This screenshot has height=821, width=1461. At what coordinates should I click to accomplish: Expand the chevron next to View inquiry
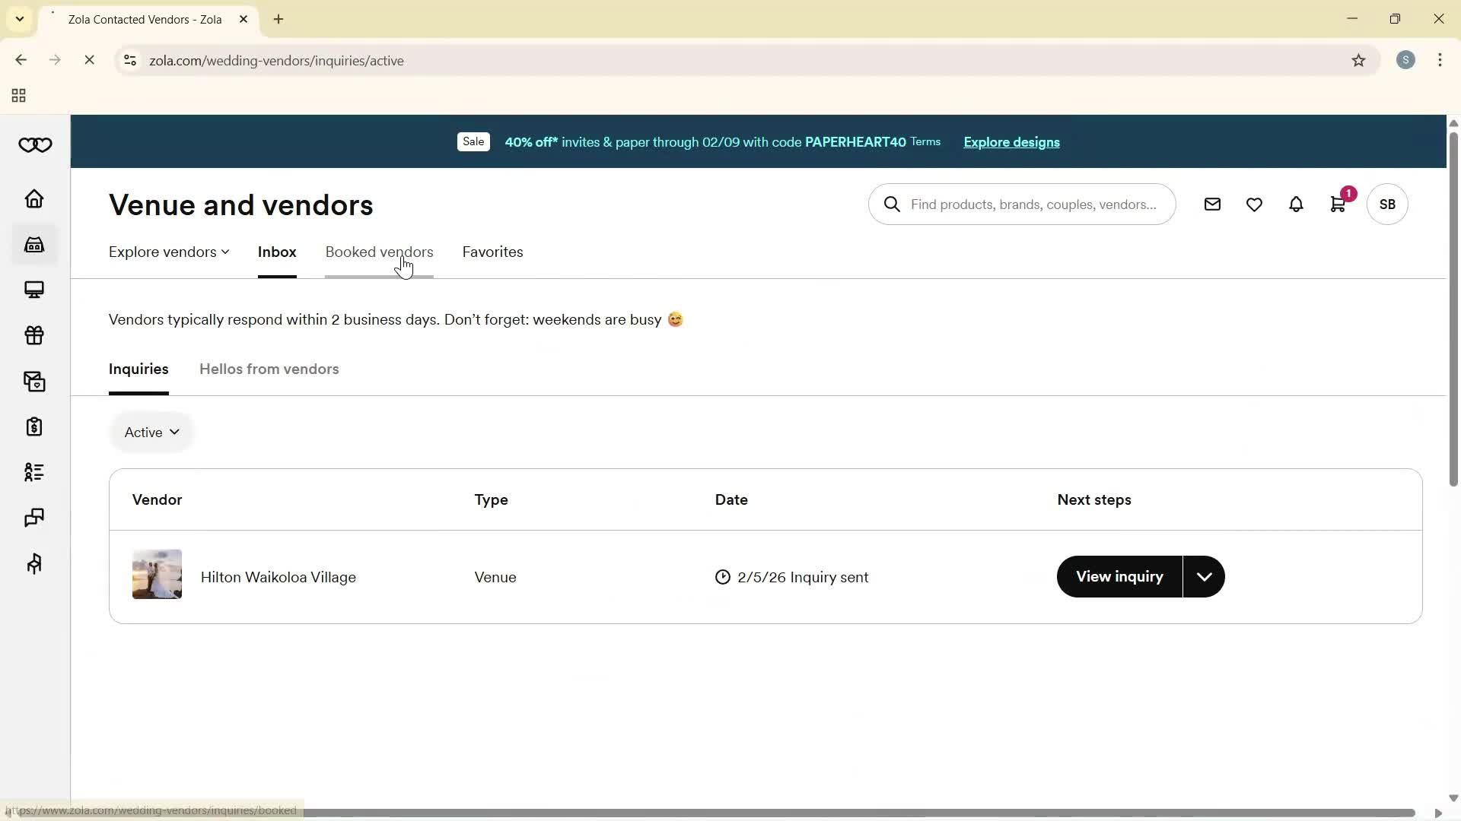tap(1203, 576)
